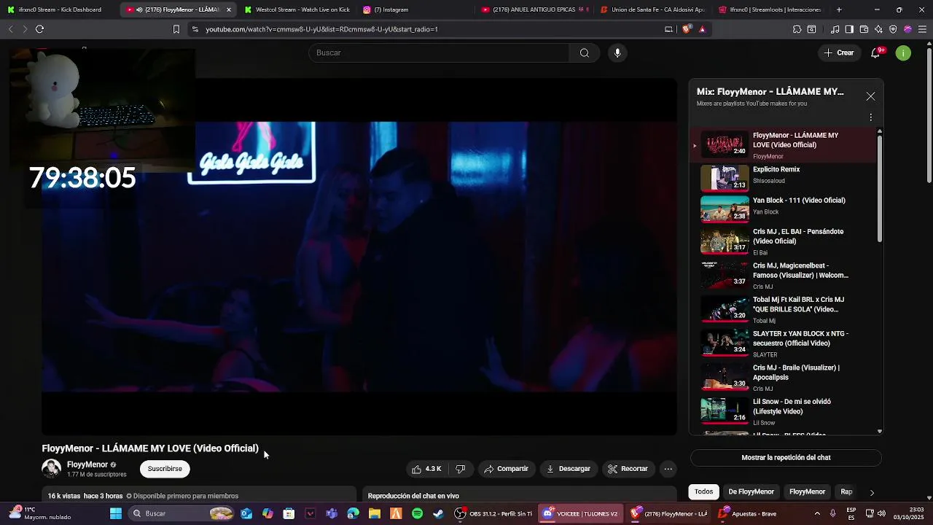
Task: Click the search magnifier button
Action: pyautogui.click(x=584, y=52)
